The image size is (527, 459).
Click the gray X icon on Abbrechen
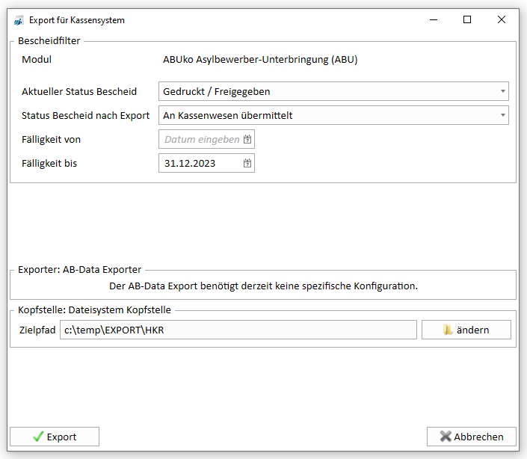click(x=446, y=437)
